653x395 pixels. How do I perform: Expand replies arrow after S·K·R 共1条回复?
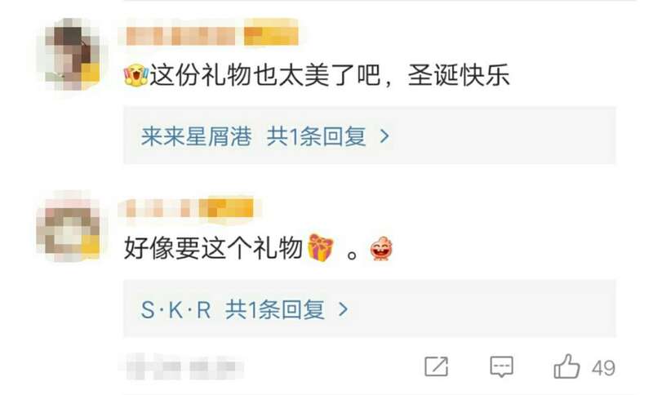point(343,309)
